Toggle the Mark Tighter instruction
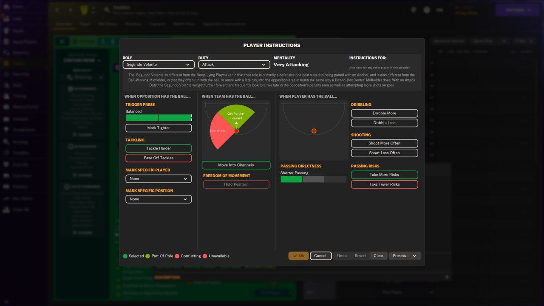The width and height of the screenshot is (544, 306). (x=159, y=128)
